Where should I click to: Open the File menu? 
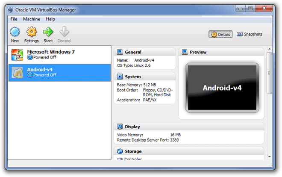coord(14,19)
